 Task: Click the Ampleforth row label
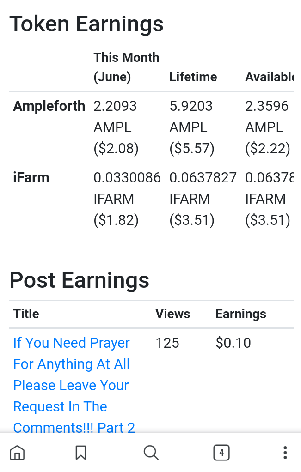tap(49, 106)
